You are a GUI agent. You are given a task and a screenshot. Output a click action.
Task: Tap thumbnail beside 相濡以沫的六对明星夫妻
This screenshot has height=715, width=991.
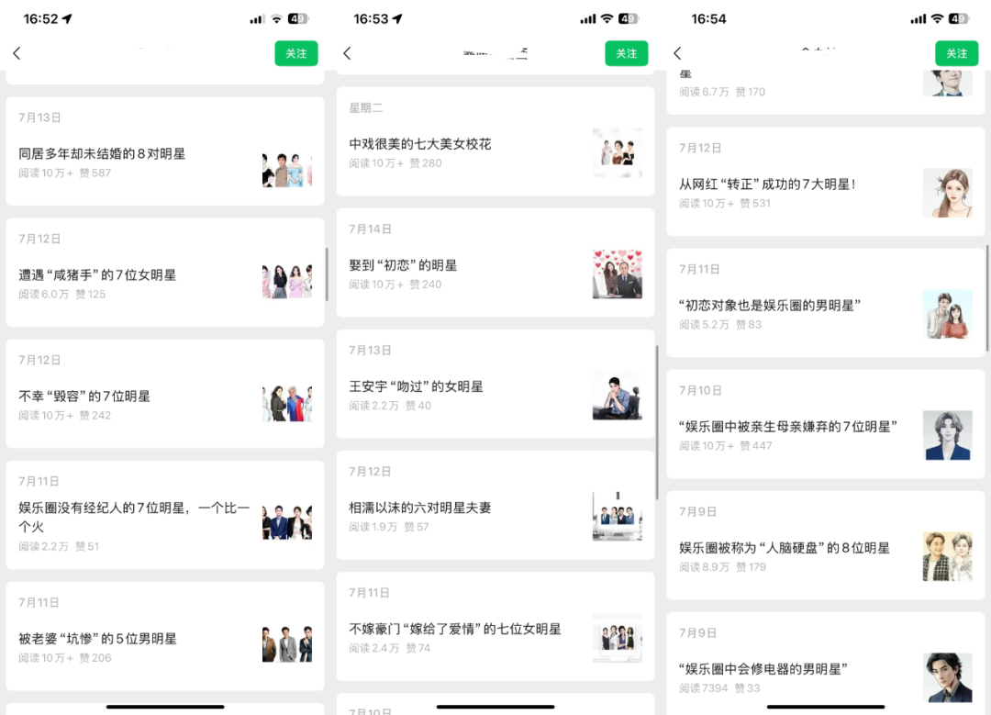[618, 517]
